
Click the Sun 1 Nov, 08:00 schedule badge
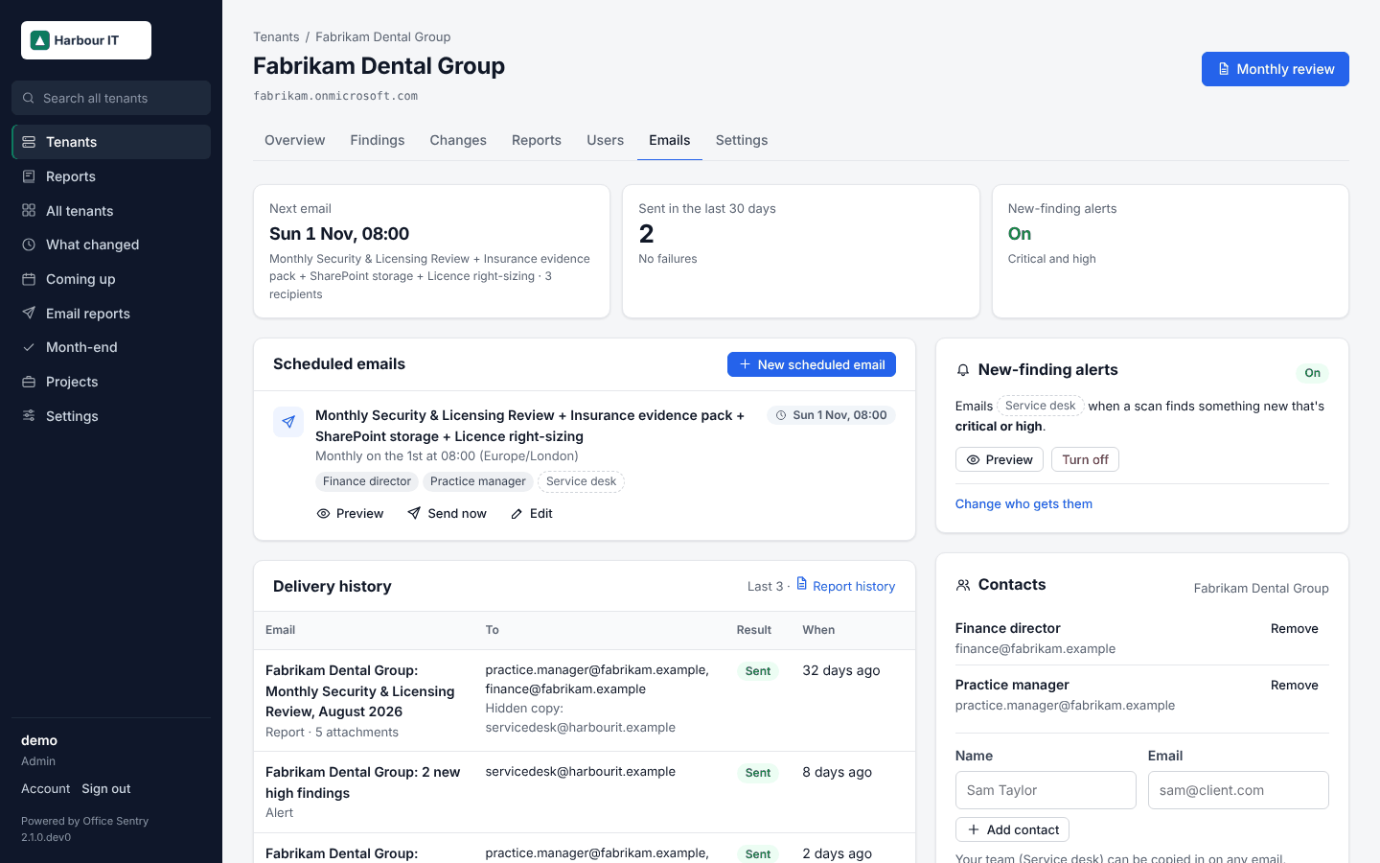pos(831,415)
